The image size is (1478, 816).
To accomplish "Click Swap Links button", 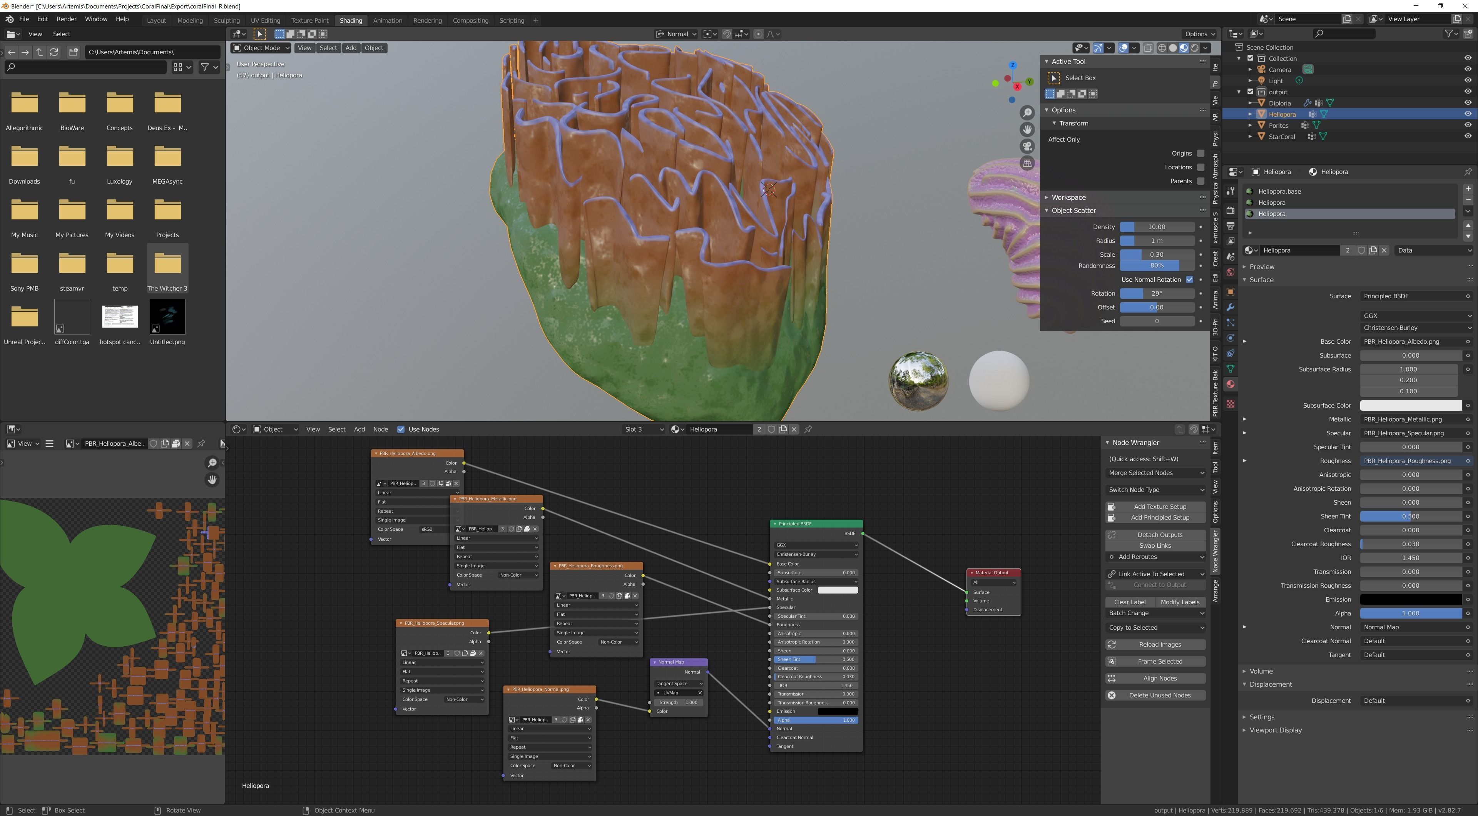I will 1155,546.
